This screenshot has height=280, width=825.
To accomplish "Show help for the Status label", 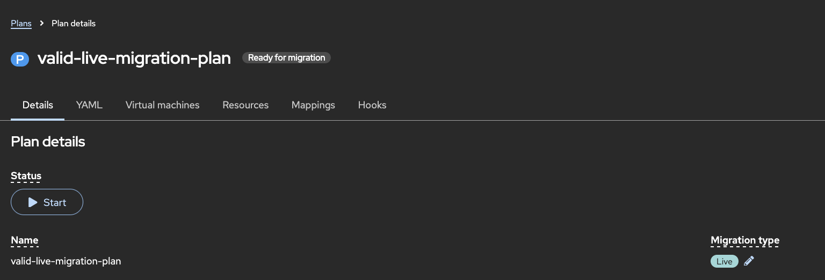I will pos(26,176).
